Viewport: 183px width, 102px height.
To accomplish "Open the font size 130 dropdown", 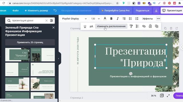I will coord(95,19).
